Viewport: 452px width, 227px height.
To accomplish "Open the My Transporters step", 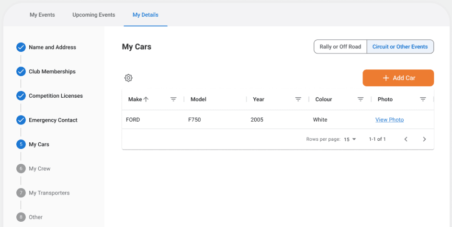I will click(49, 193).
